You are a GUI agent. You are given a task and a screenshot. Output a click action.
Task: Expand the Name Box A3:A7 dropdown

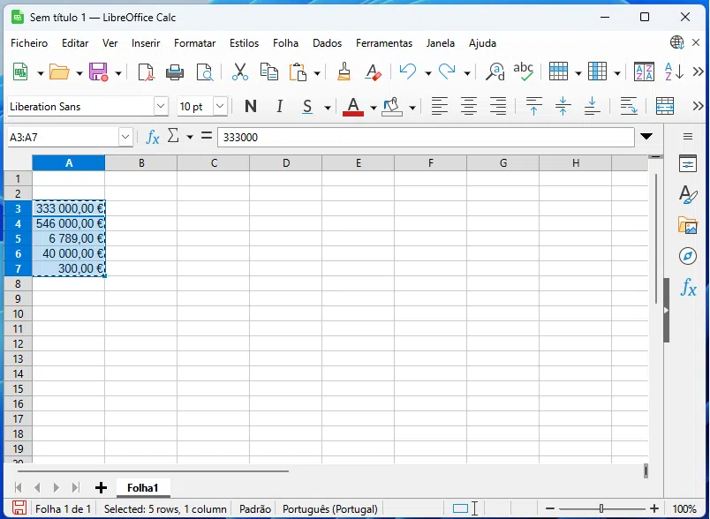point(125,137)
